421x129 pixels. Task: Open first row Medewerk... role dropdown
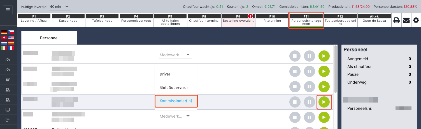click(175, 55)
